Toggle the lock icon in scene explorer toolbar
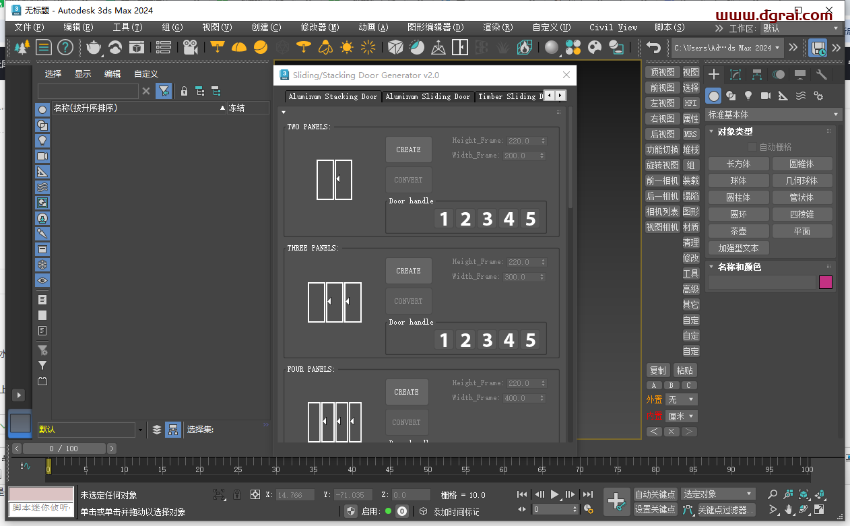This screenshot has height=526, width=850. [184, 91]
